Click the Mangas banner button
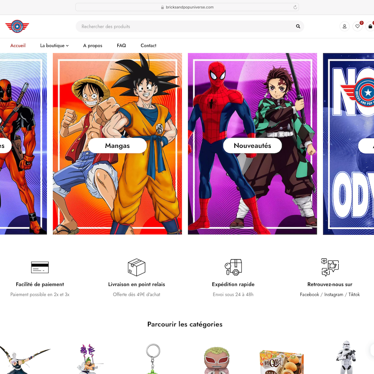Screen dimensions: 374x374 (x=117, y=145)
